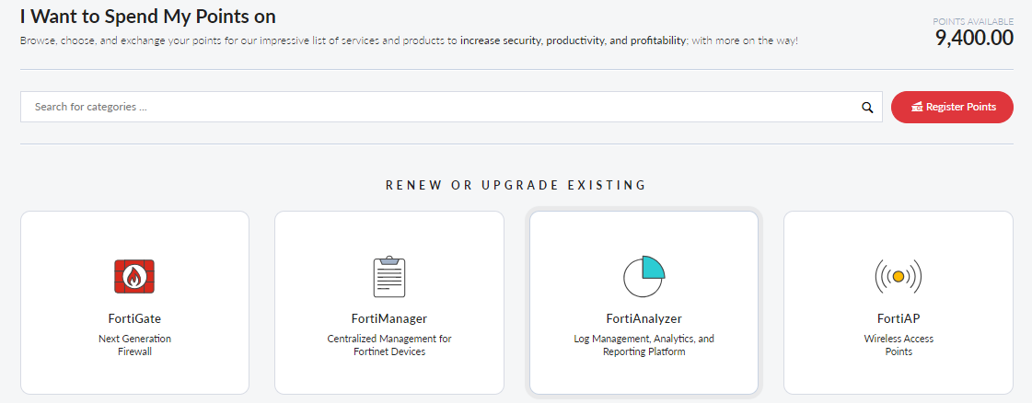Select the FortiManager card title
Screen dimensions: 1032x403
(x=389, y=319)
